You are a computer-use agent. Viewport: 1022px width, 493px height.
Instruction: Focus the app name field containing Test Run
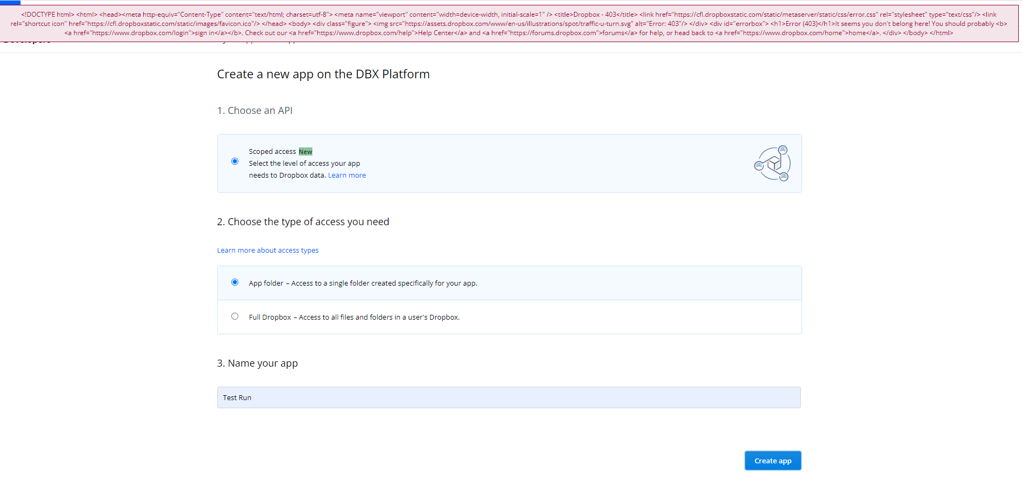(x=509, y=397)
